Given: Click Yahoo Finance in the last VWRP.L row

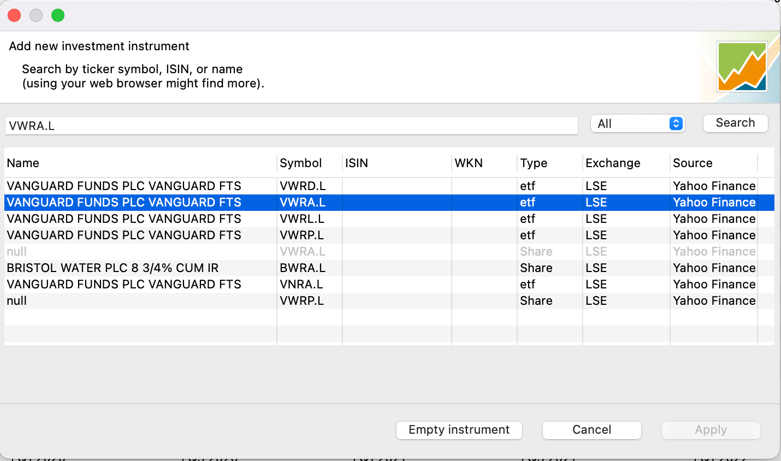Looking at the screenshot, I should [x=714, y=300].
